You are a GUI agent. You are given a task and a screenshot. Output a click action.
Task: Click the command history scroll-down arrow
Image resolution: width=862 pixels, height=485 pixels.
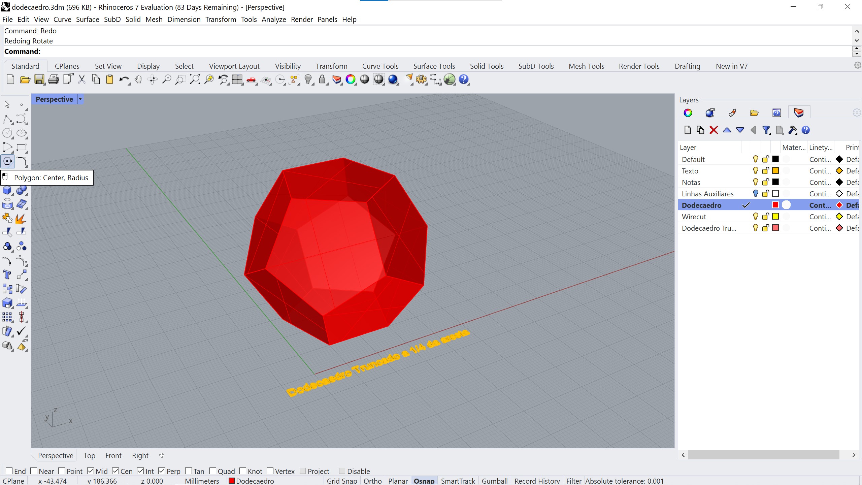[x=857, y=40]
